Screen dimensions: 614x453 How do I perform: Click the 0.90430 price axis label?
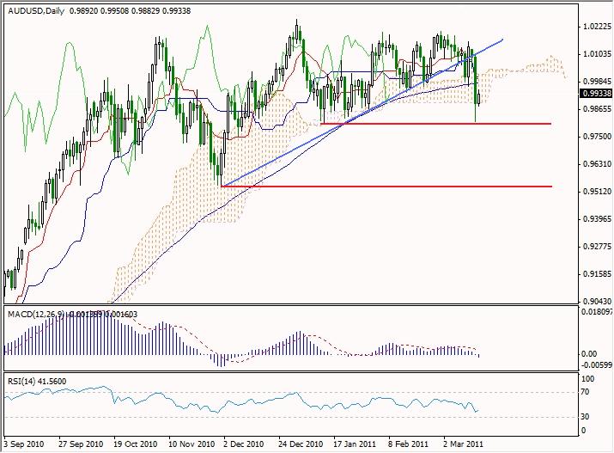tap(597, 302)
